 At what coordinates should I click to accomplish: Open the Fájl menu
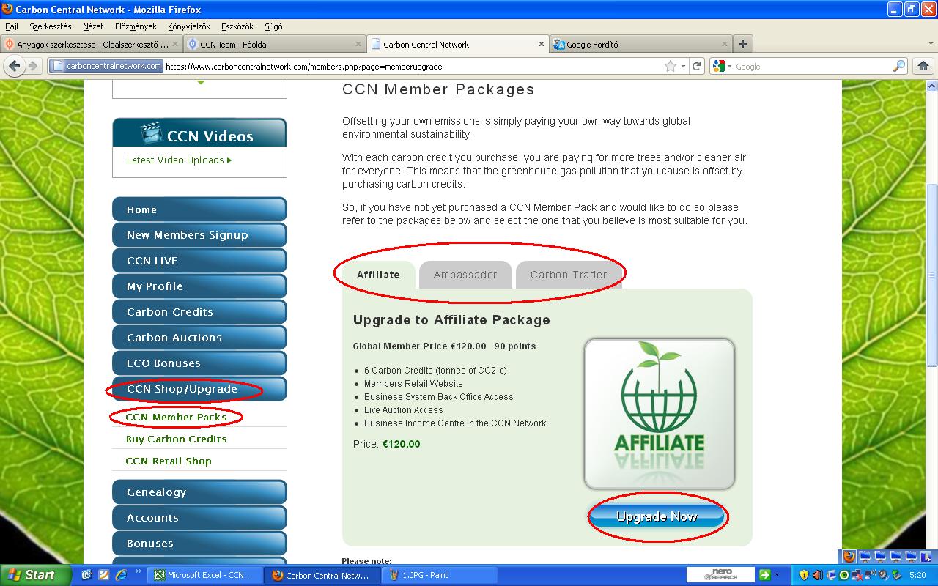tap(12, 26)
